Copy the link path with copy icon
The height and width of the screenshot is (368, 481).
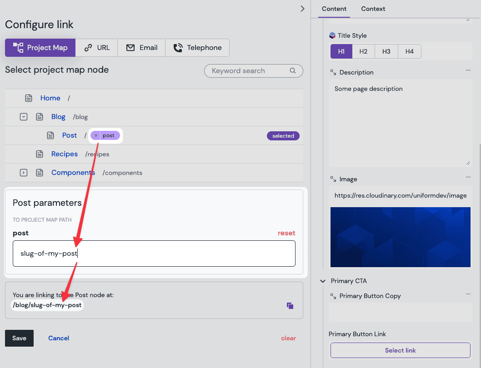[x=290, y=306]
